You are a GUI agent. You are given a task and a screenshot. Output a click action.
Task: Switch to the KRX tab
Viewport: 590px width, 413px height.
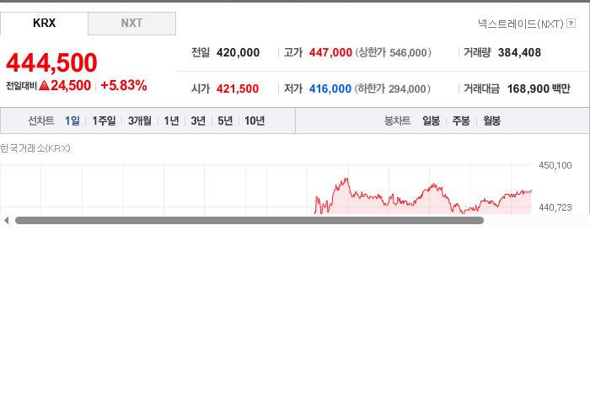click(44, 24)
